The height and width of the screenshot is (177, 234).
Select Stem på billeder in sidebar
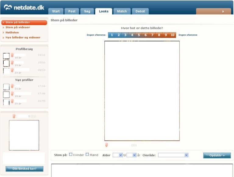tap(24, 22)
